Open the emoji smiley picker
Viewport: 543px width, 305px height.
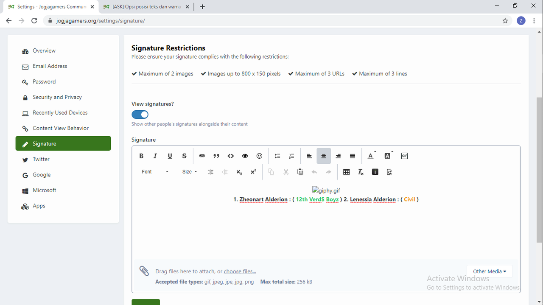(x=259, y=156)
